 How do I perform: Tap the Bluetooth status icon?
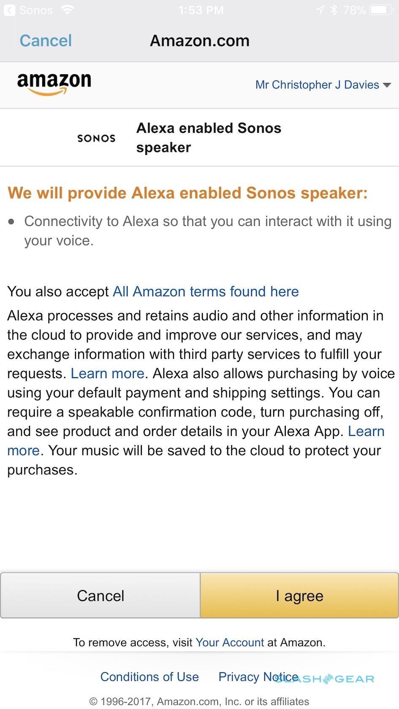point(334,10)
